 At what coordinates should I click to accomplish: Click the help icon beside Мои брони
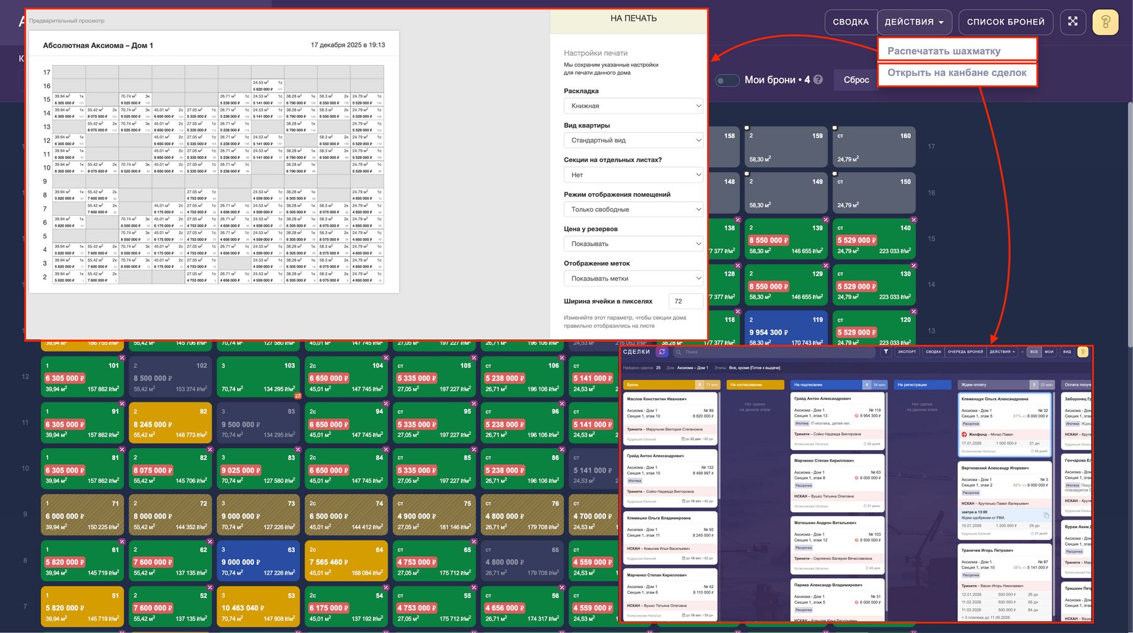(818, 80)
